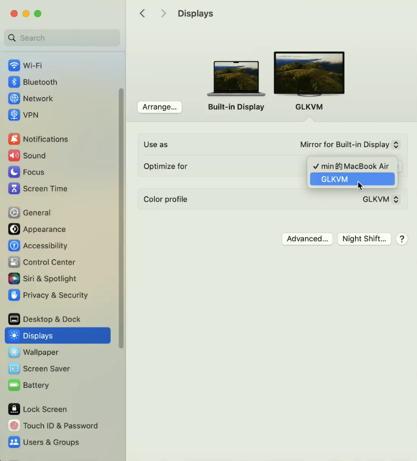Image resolution: width=417 pixels, height=461 pixels.
Task: Open Night Shift... settings
Action: (364, 238)
